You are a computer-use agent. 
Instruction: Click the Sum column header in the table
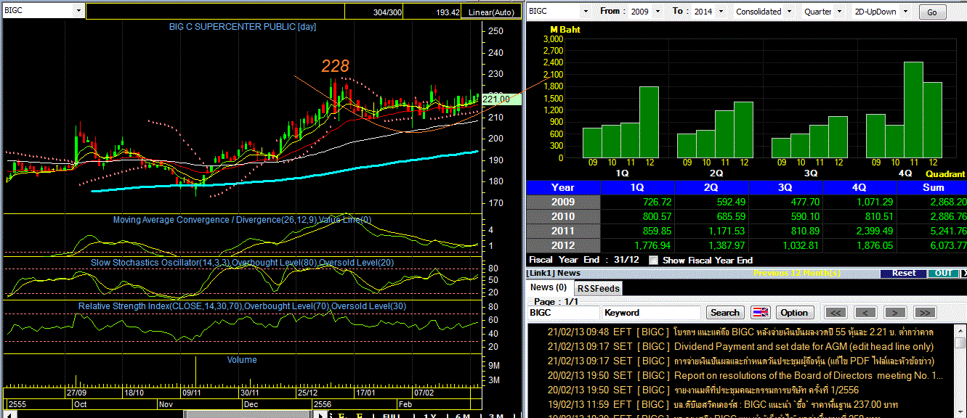(931, 187)
